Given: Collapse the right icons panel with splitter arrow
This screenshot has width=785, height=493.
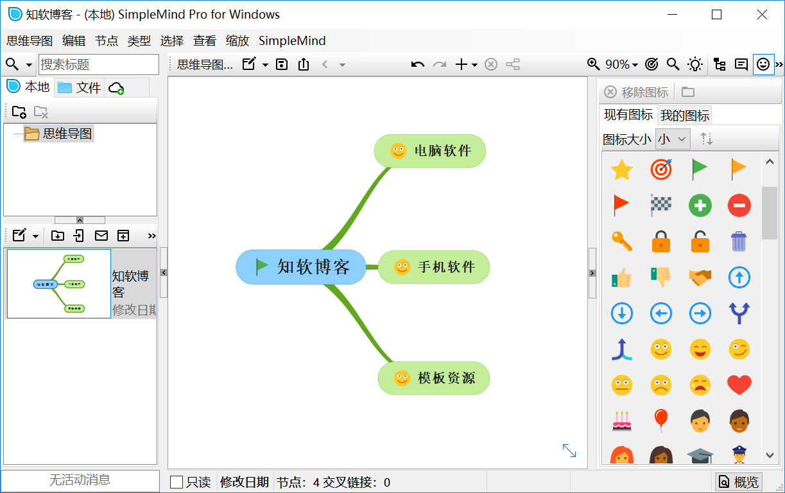Looking at the screenshot, I should coord(592,273).
